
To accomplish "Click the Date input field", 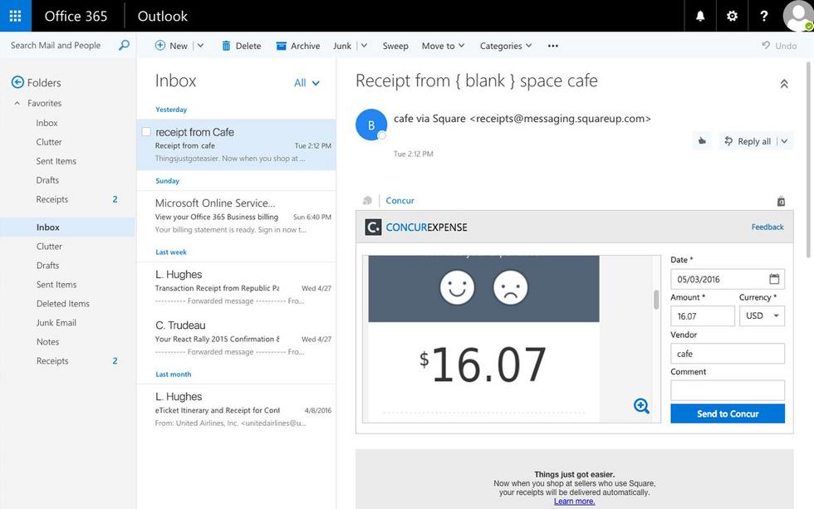I will (x=728, y=279).
